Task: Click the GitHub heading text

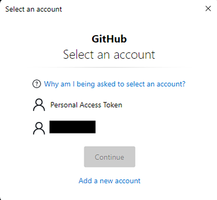Action: [x=109, y=39]
